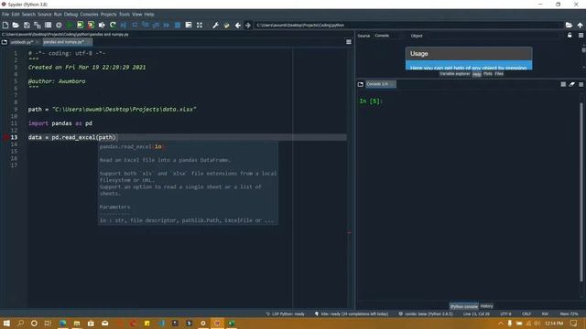
Task: Step out of function in debugger
Action: (156, 25)
